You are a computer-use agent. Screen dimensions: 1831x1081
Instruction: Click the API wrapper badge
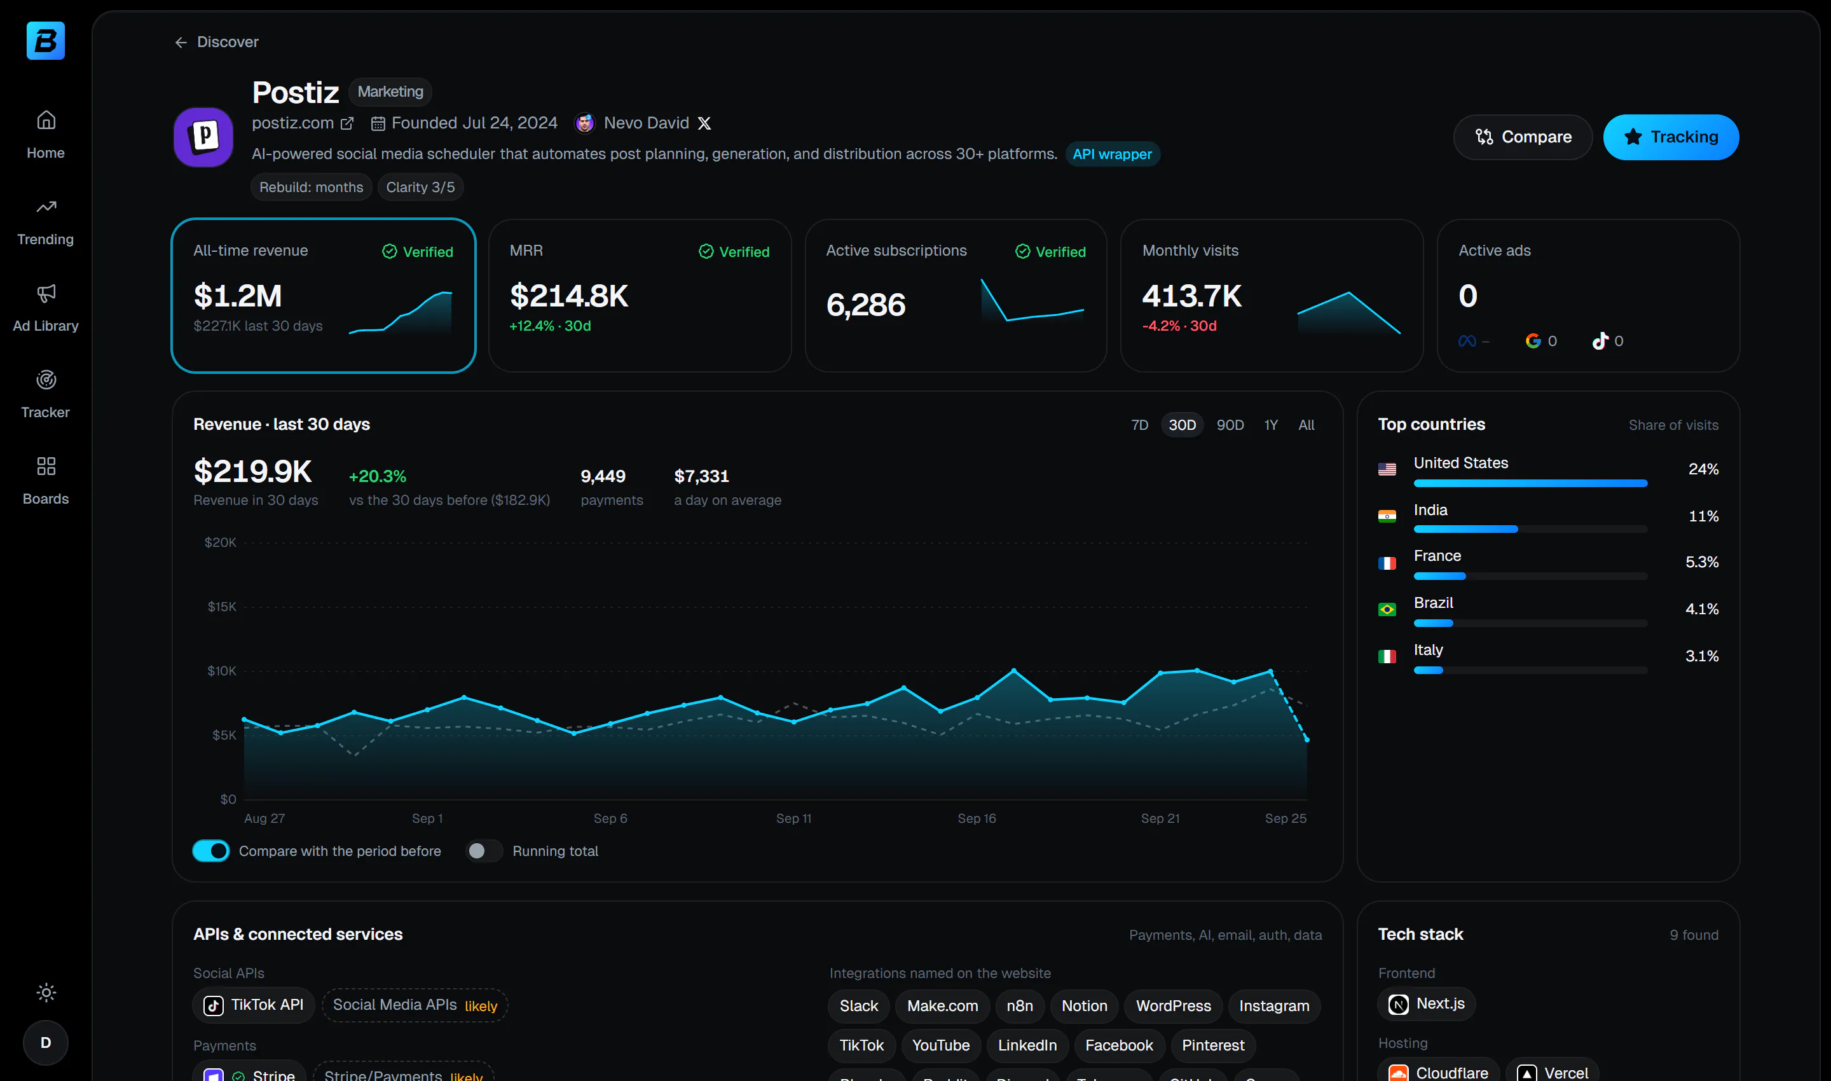tap(1112, 155)
